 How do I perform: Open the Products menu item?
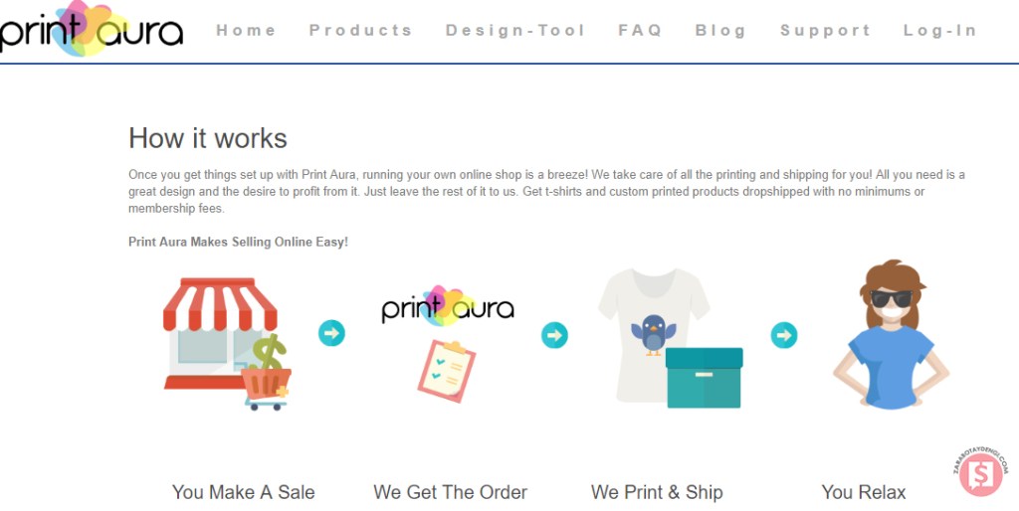pyautogui.click(x=360, y=31)
